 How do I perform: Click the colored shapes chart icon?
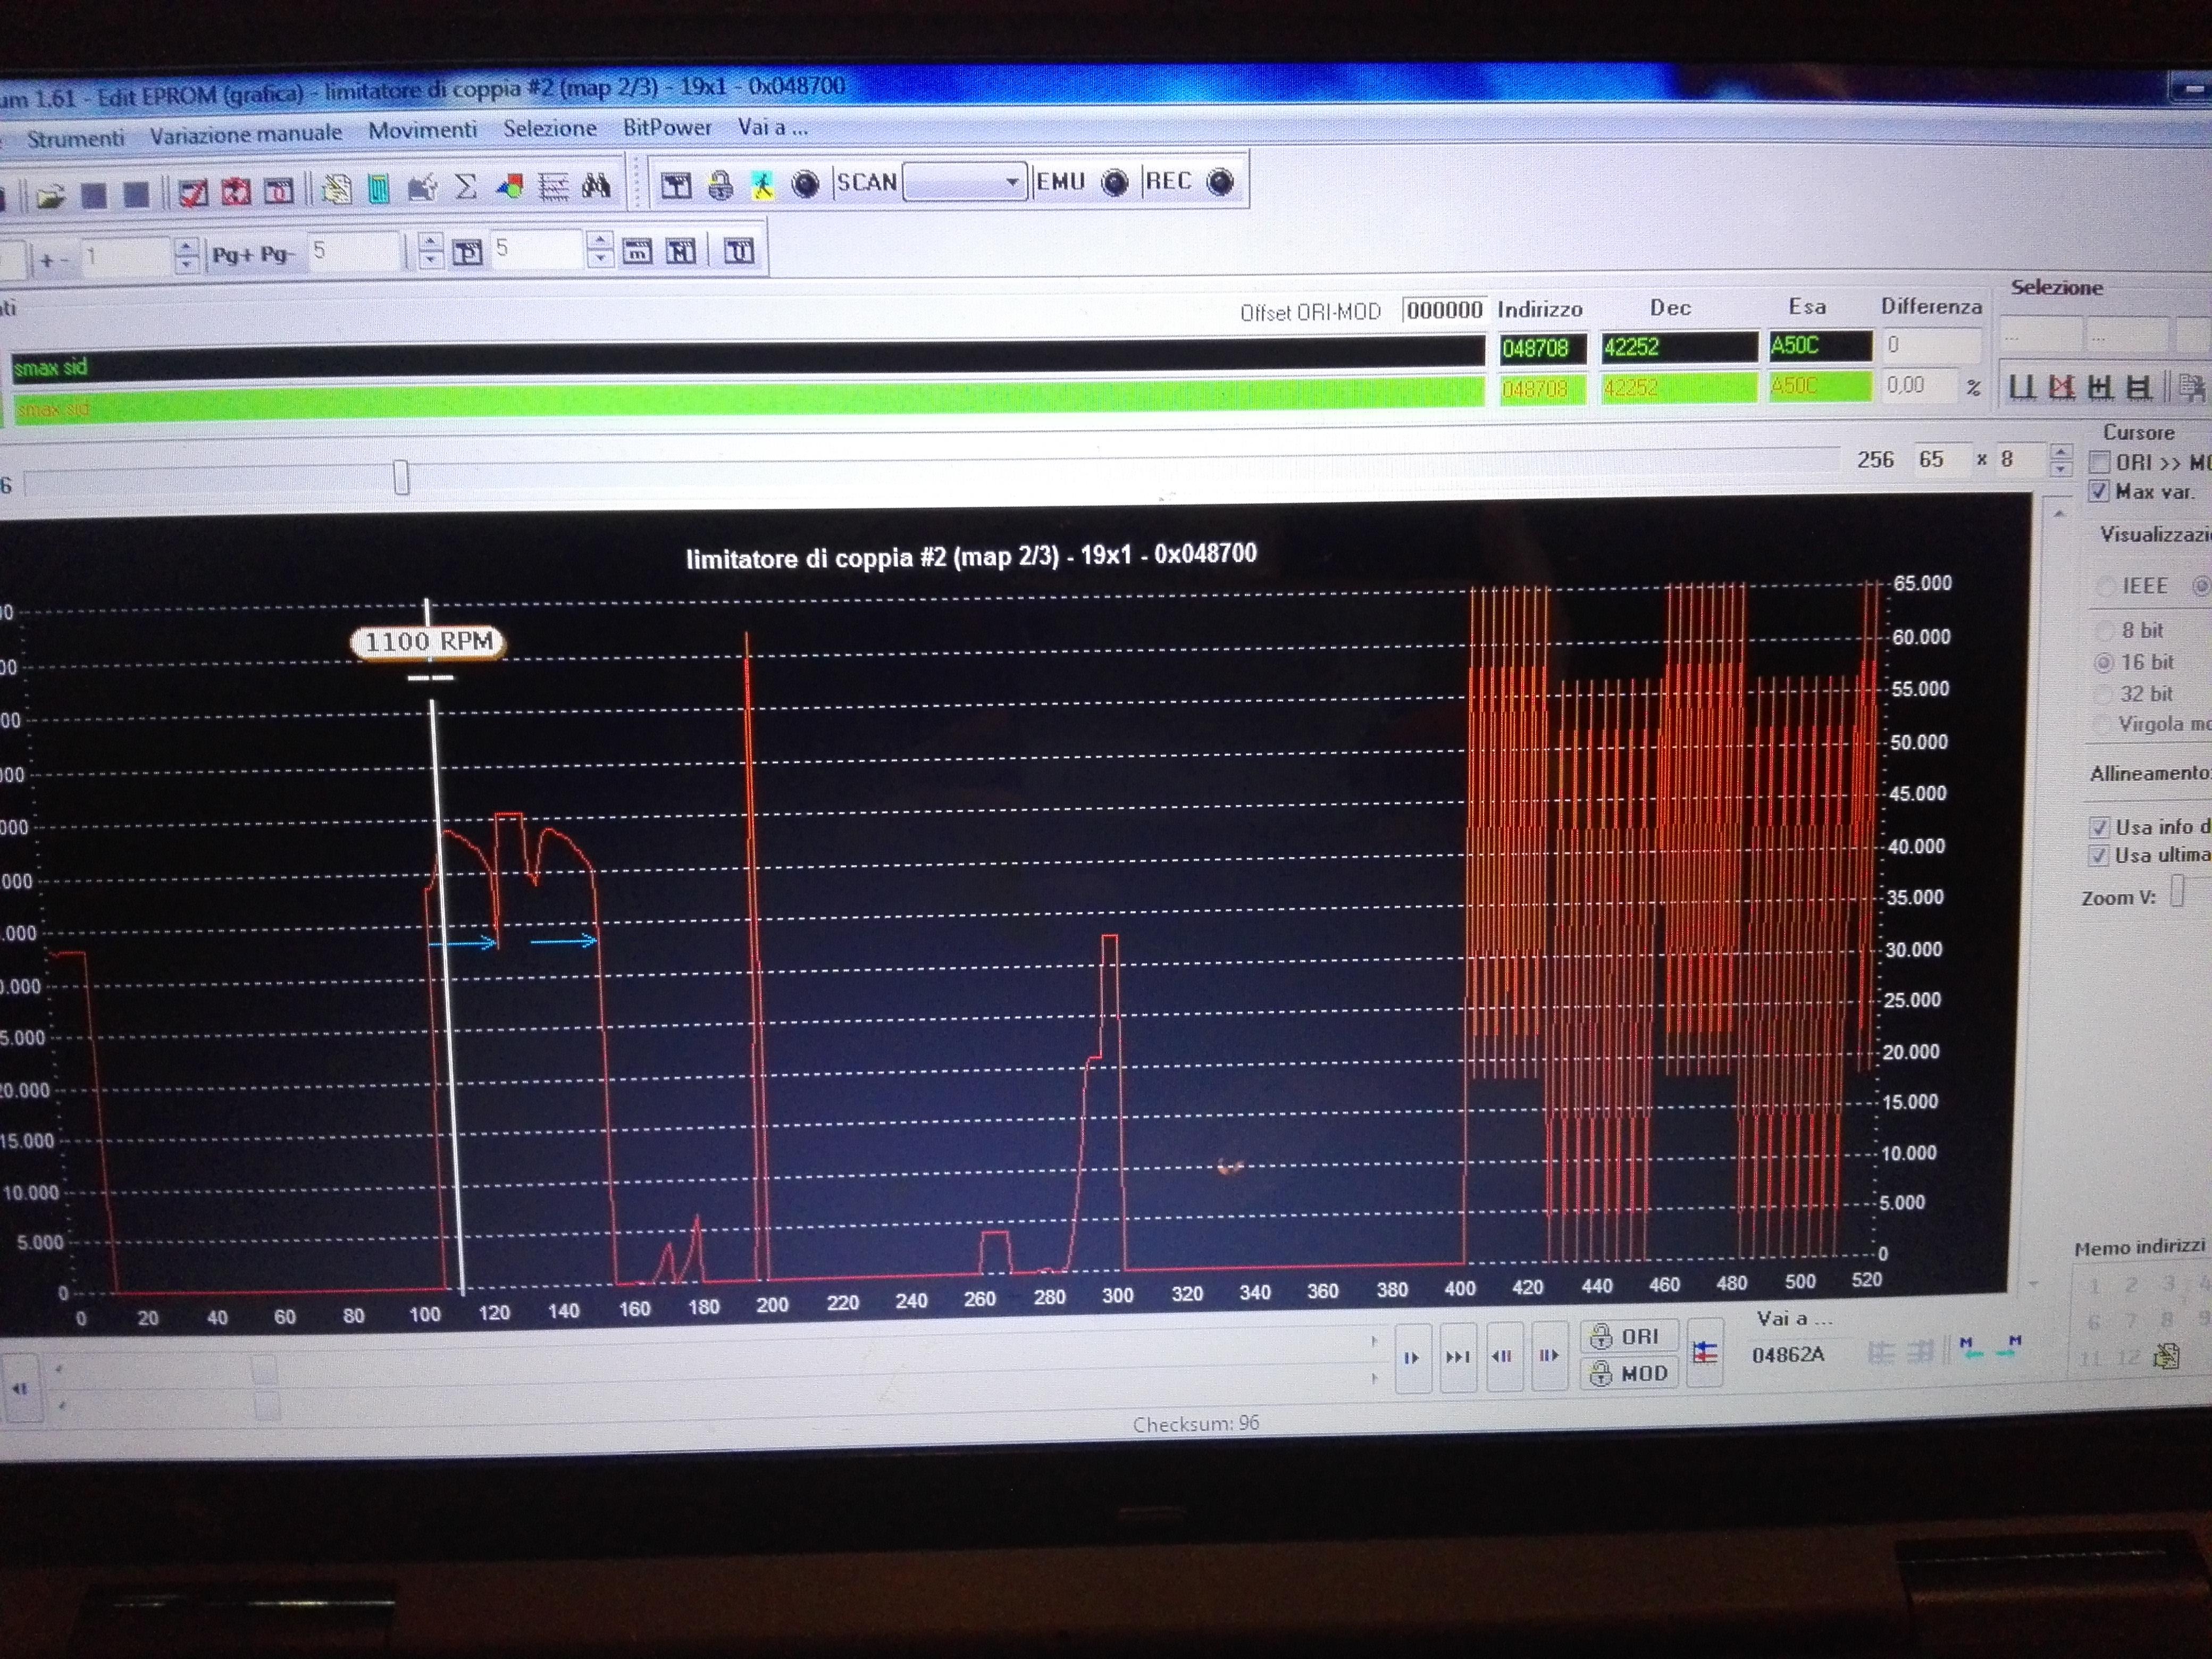click(510, 187)
